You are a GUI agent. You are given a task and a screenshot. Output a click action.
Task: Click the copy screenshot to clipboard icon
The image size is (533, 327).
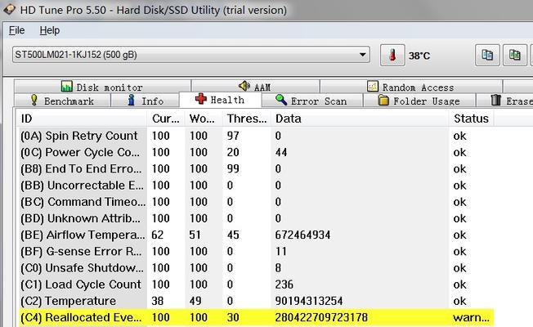pyautogui.click(x=515, y=55)
